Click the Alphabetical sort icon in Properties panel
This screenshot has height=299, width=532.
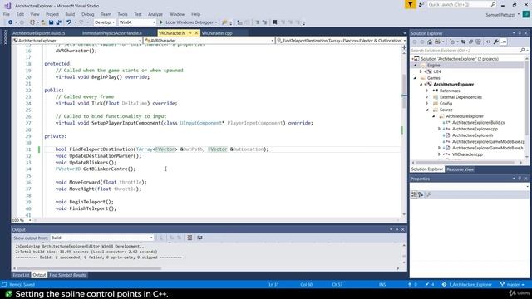(421, 194)
